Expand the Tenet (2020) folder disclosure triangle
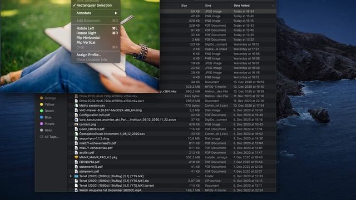The width and height of the screenshot is (356, 200). click(x=71, y=176)
